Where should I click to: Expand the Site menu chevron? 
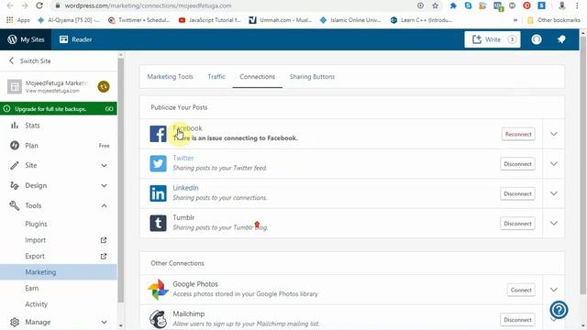pos(104,165)
